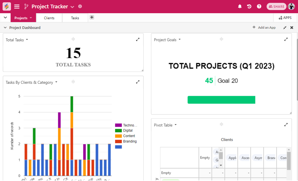298x181 pixels.
Task: Expand the Tasks By Clients chart fullscreen
Action: [138, 82]
